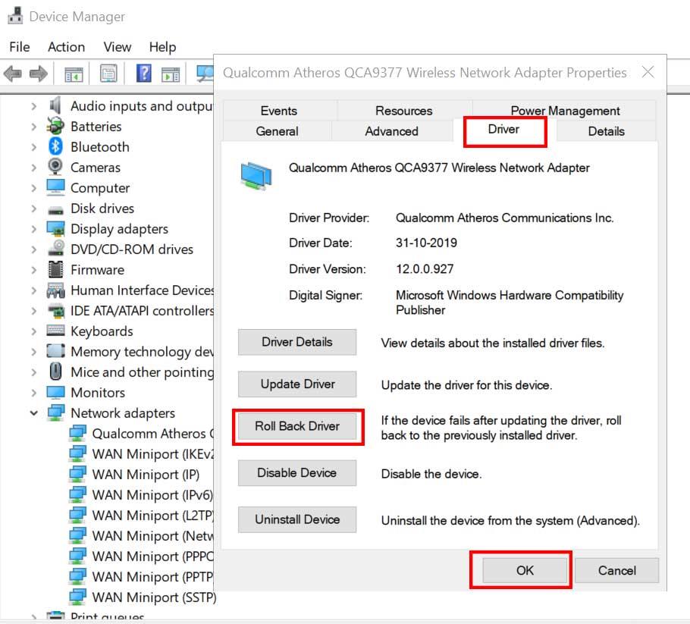Open the Action menu
The image size is (690, 624).
point(66,47)
